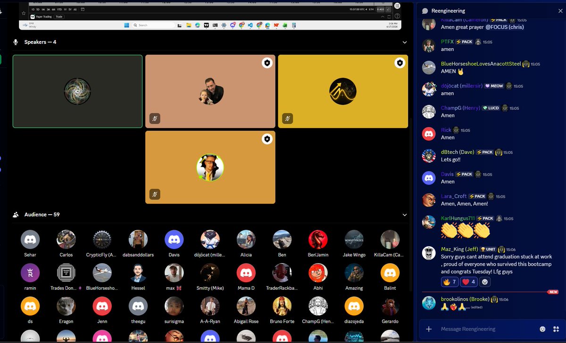Click the moderator shield badge on the man-with-child speaker tile
This screenshot has width=566, height=343.
tap(267, 63)
